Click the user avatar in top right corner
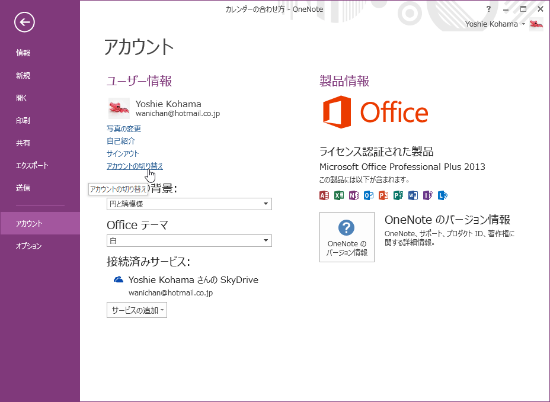This screenshot has width=550, height=402. 536,24
